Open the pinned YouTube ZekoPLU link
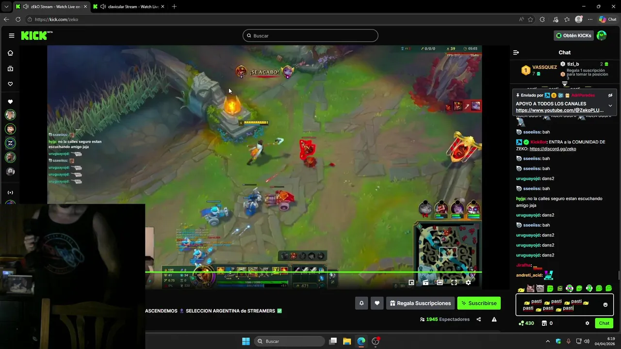Image resolution: width=621 pixels, height=349 pixels. click(559, 110)
